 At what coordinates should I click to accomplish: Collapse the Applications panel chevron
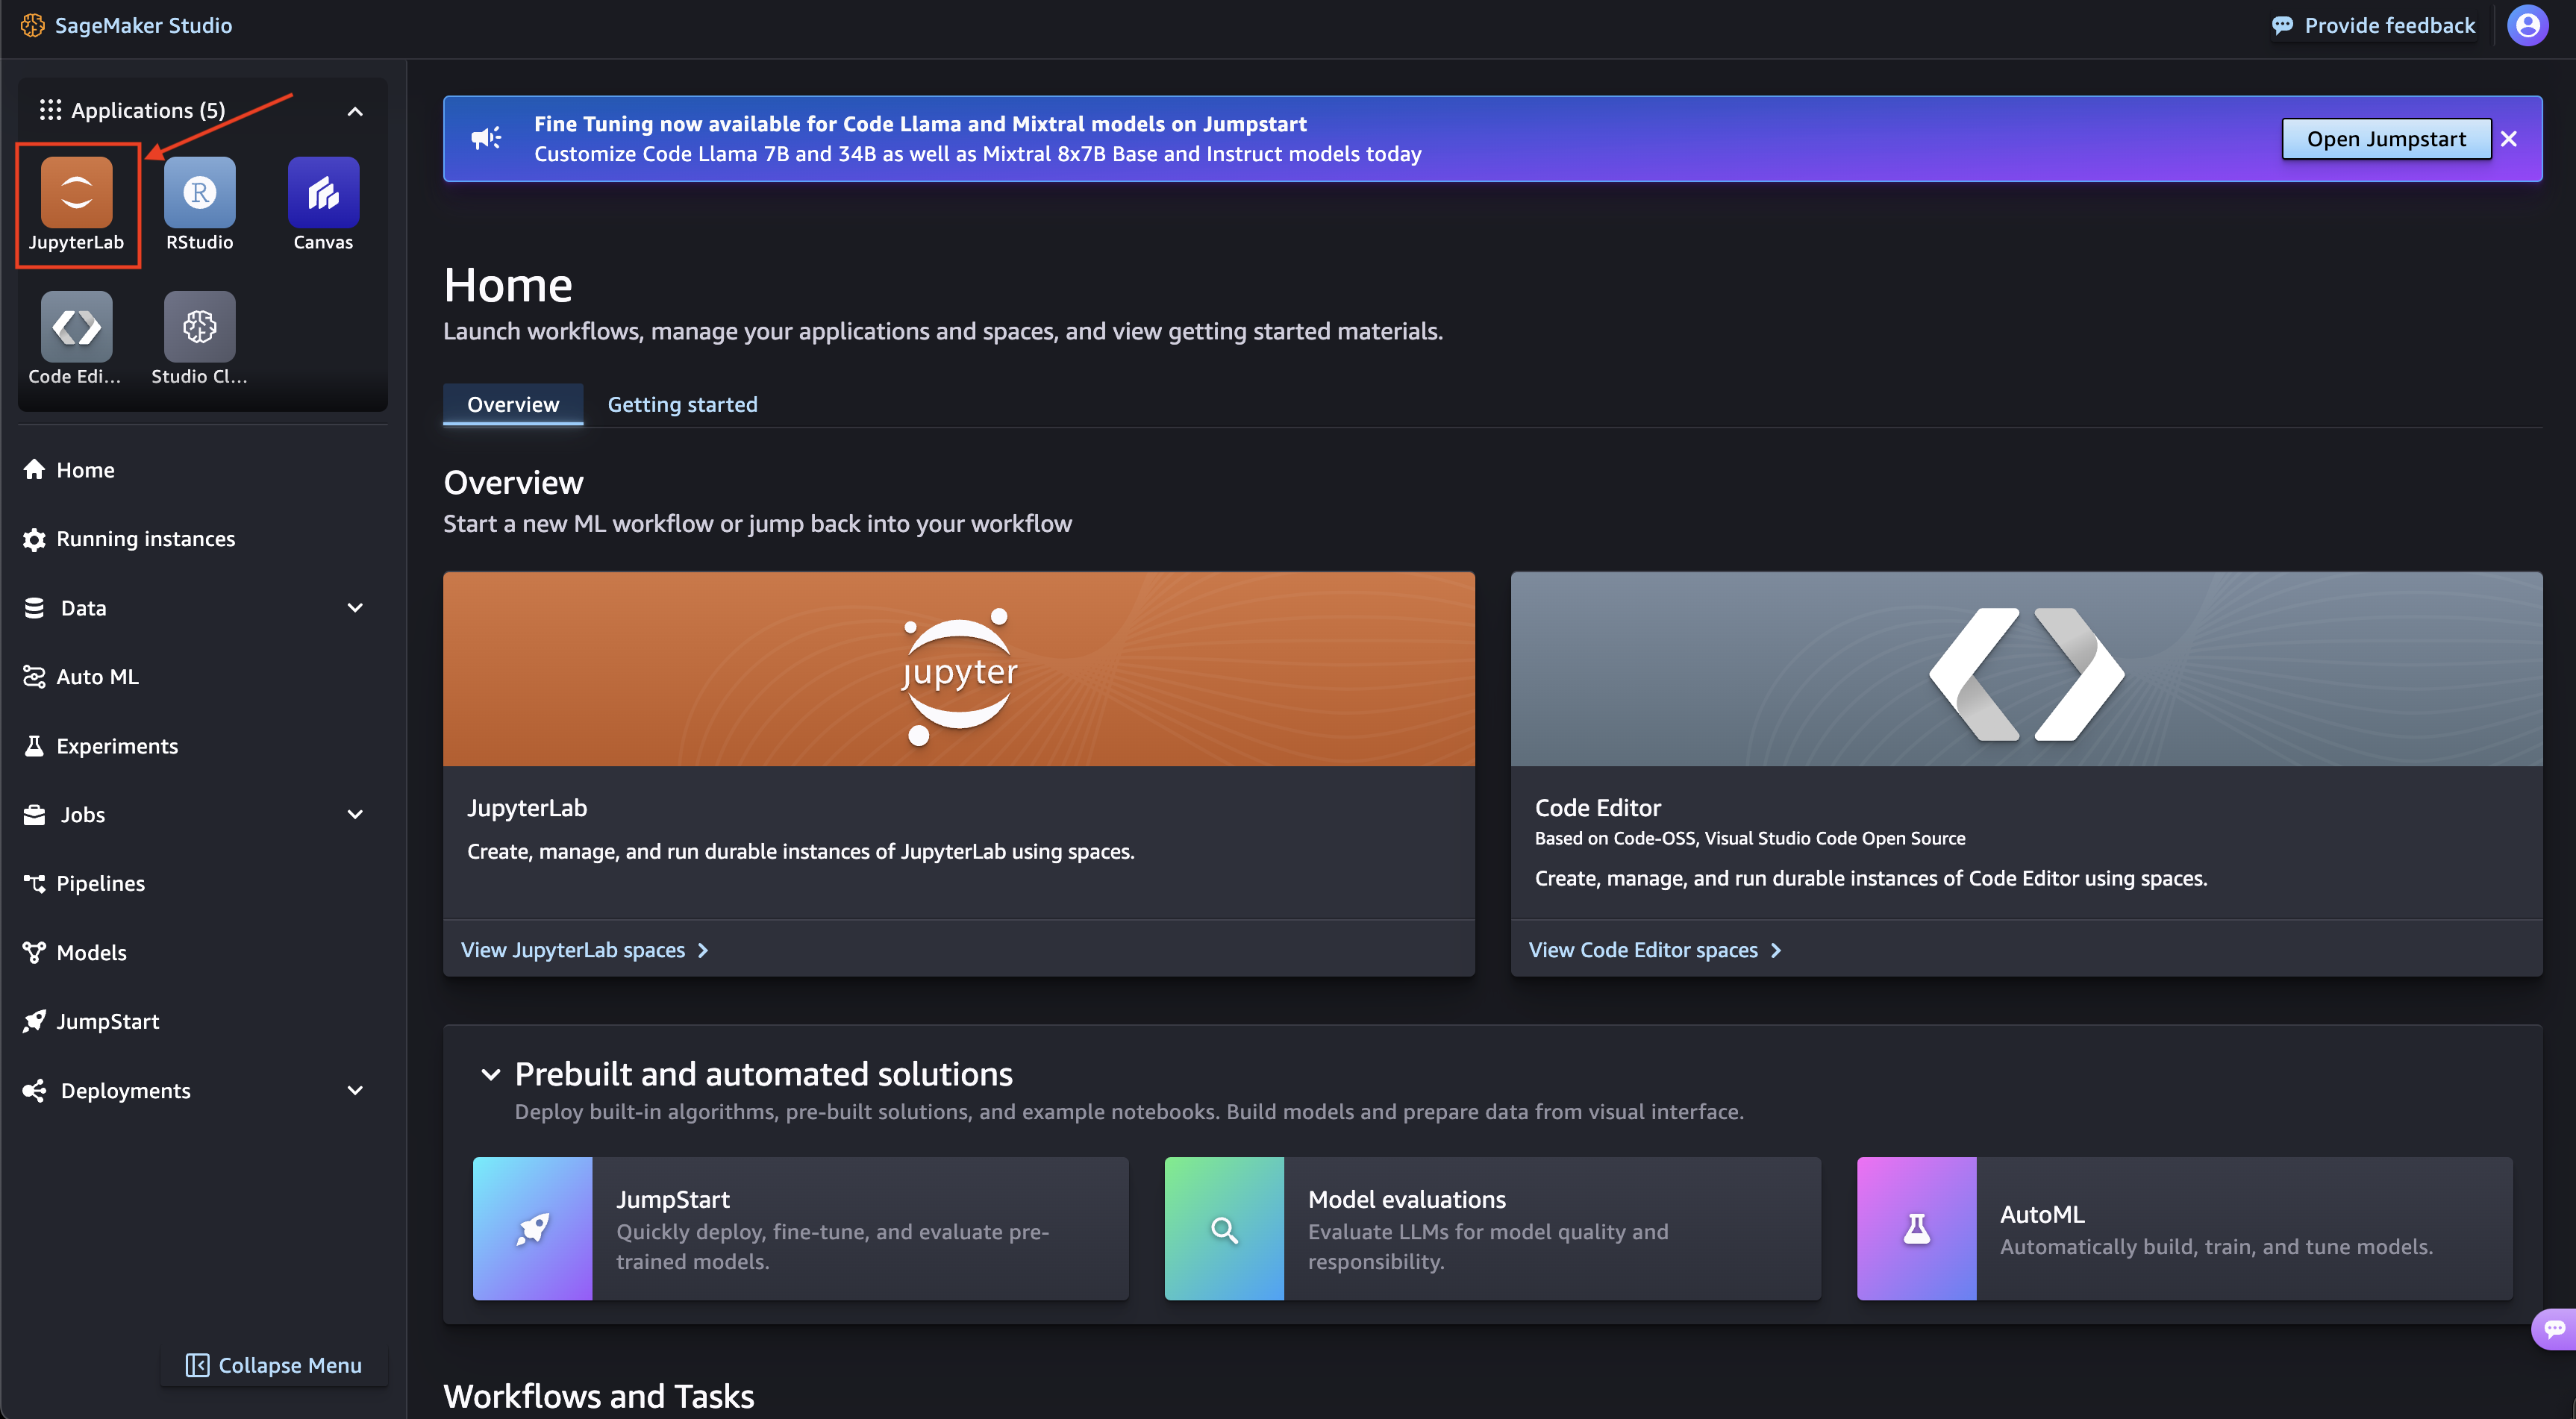[355, 111]
